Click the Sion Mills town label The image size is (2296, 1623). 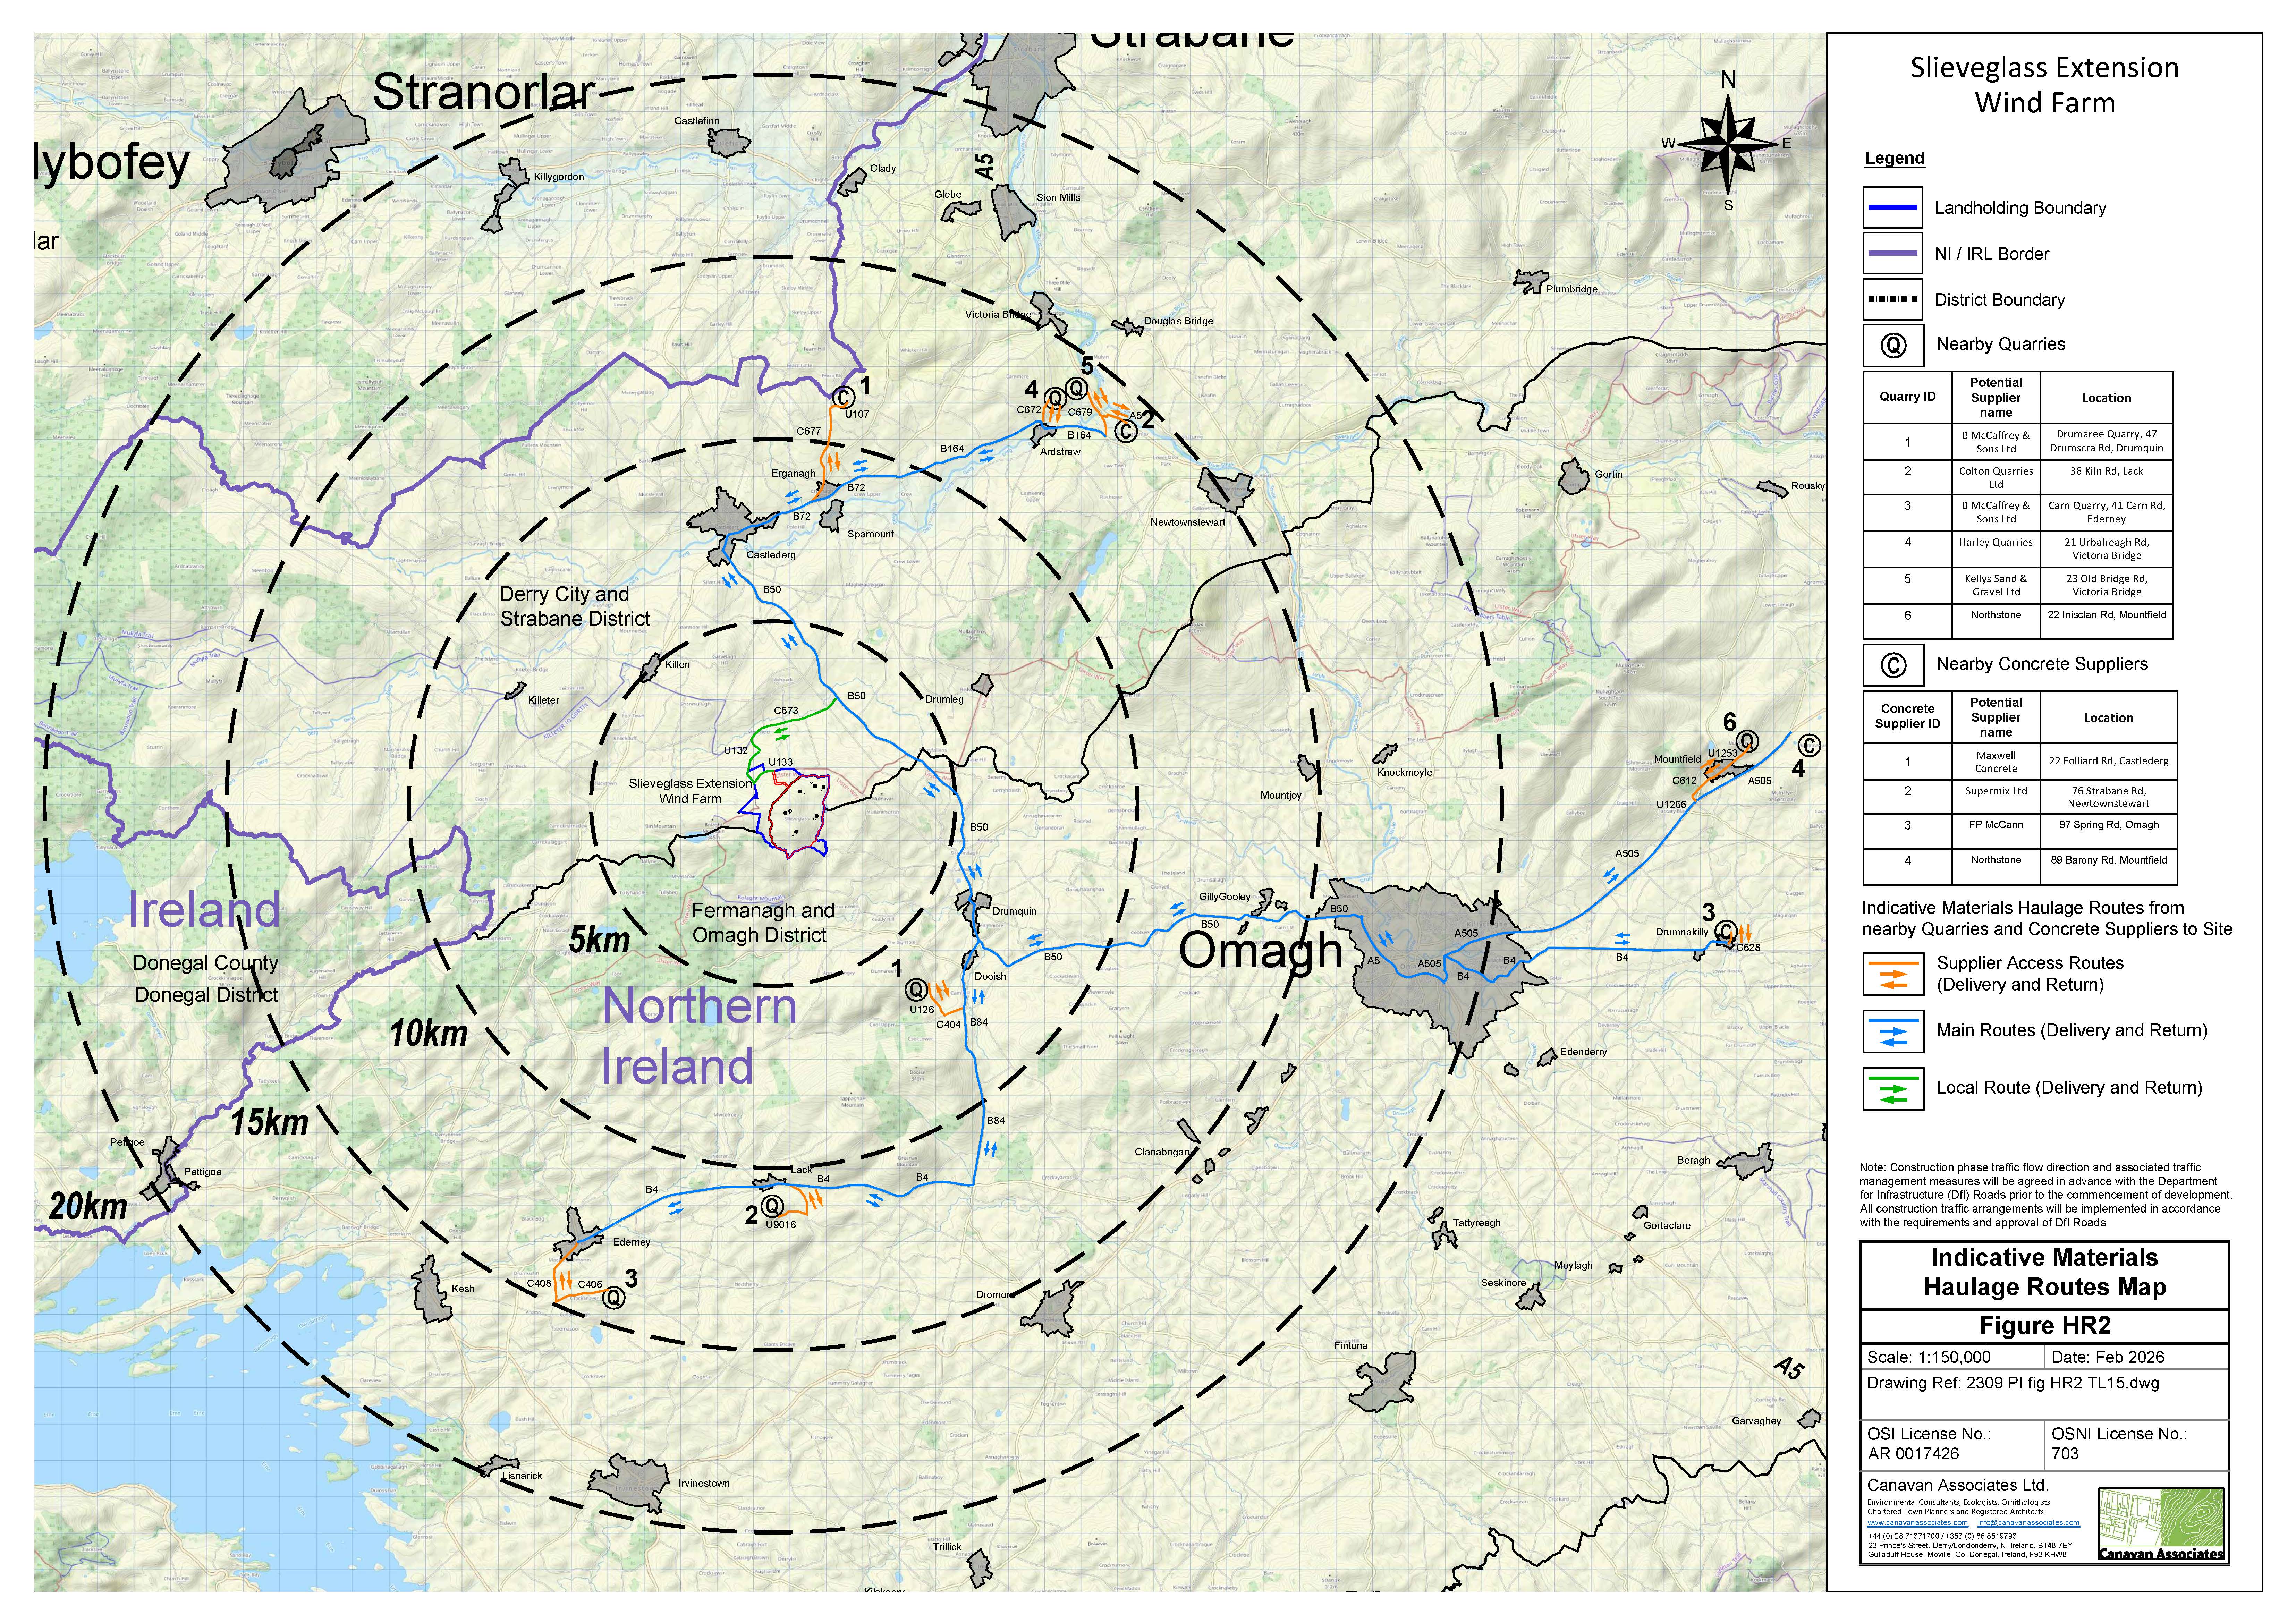click(1058, 198)
